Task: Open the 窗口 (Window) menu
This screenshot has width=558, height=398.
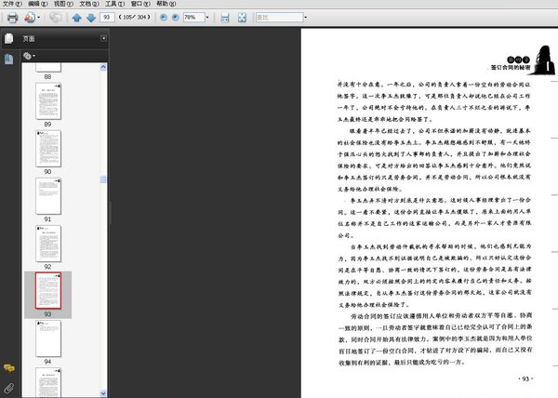Action: click(140, 4)
